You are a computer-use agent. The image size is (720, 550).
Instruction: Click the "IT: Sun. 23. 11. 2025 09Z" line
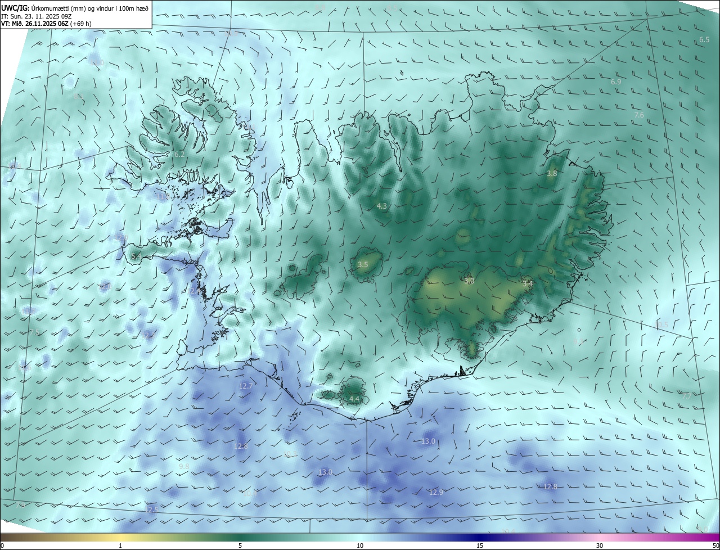click(x=37, y=16)
